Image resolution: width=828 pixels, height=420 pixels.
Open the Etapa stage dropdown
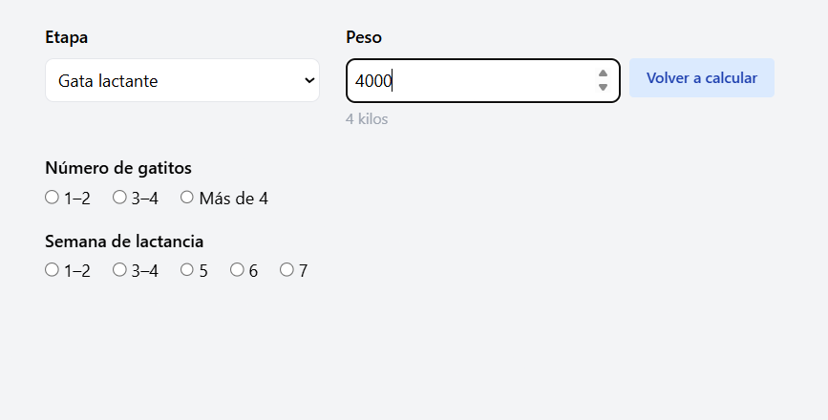click(181, 81)
